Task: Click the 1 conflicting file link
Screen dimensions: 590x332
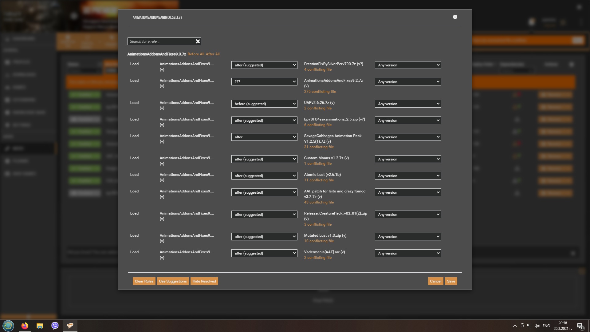Action: pos(318,164)
